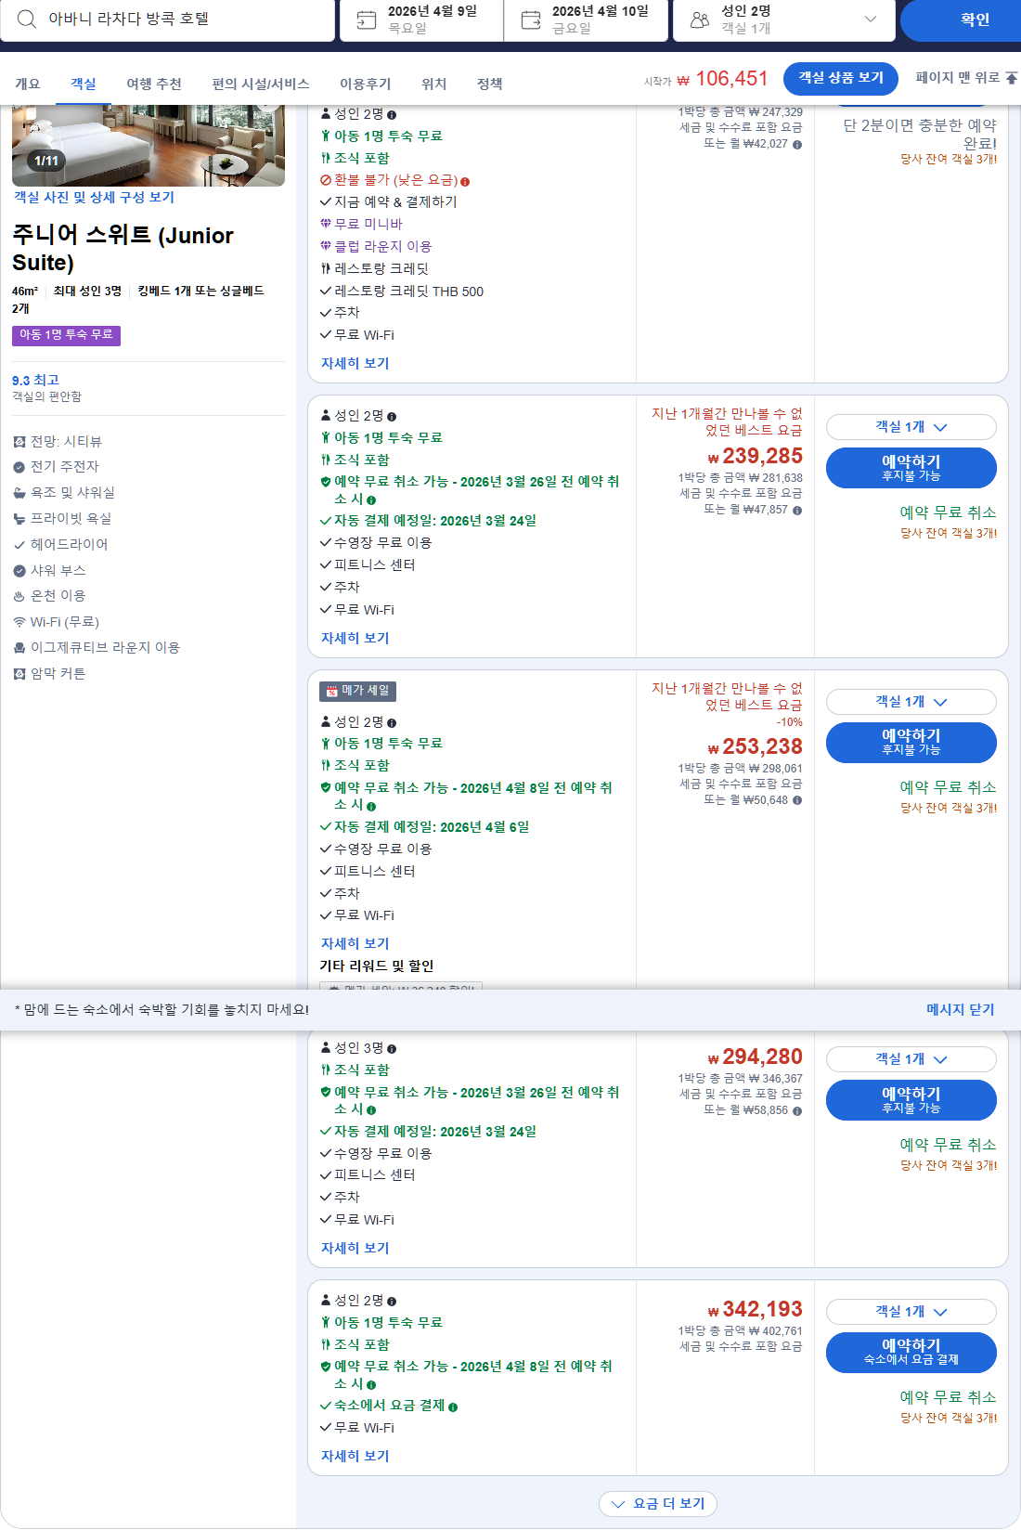
Task: Click the info icon next to 환불 불가
Action: coord(468,182)
